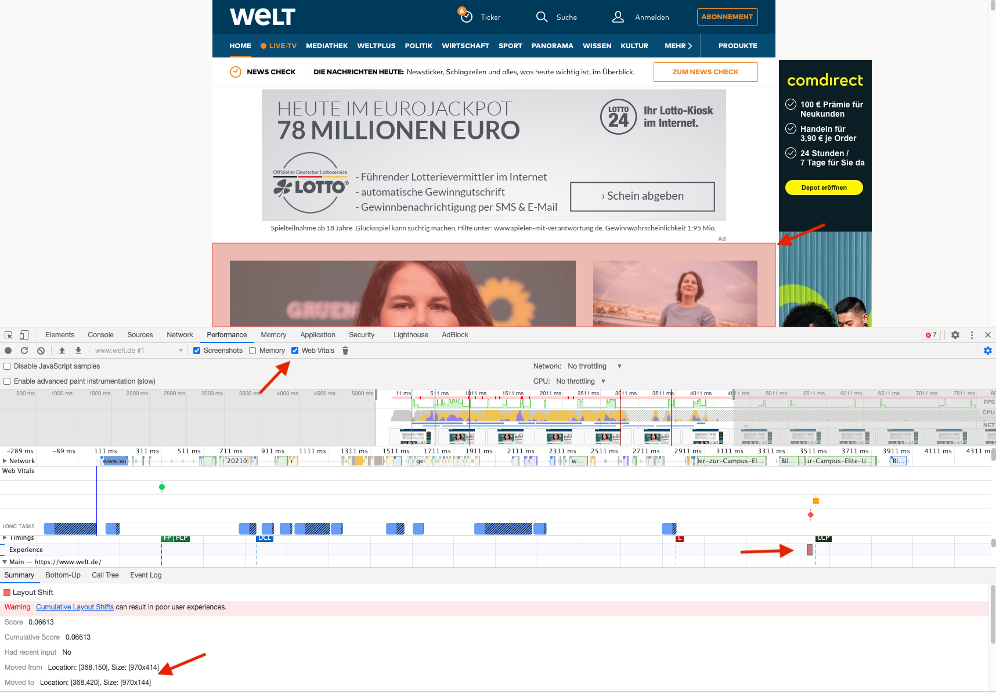The width and height of the screenshot is (996, 693).
Task: Open the Network throttling dropdown
Action: (x=595, y=366)
